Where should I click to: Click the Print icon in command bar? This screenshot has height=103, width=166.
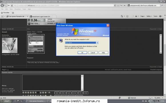point(136,16)
